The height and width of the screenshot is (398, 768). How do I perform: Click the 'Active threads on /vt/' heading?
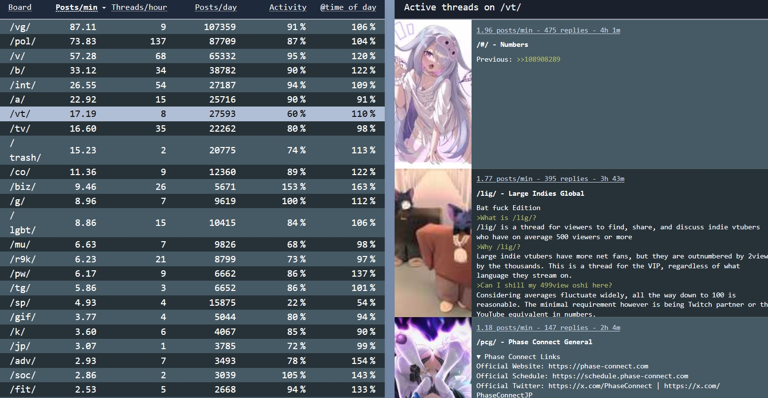point(462,7)
